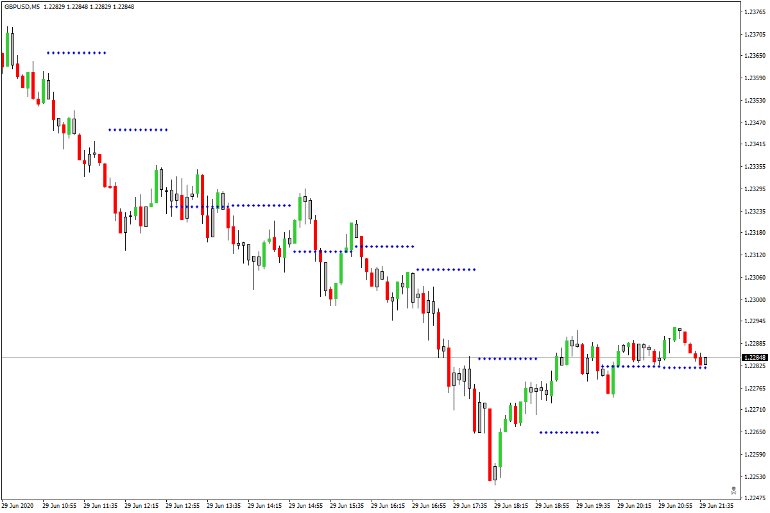Image resolution: width=770 pixels, height=513 pixels.
Task: Click the lowest red candle of the chart
Action: pos(490,444)
